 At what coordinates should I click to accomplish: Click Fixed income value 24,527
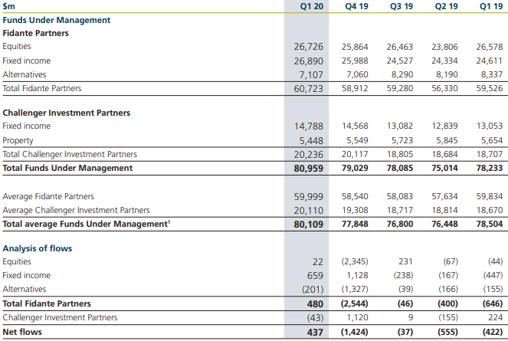400,61
